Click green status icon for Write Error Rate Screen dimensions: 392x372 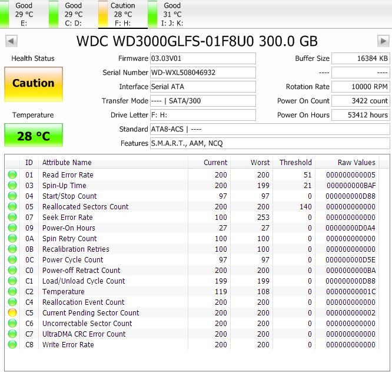coord(12,344)
